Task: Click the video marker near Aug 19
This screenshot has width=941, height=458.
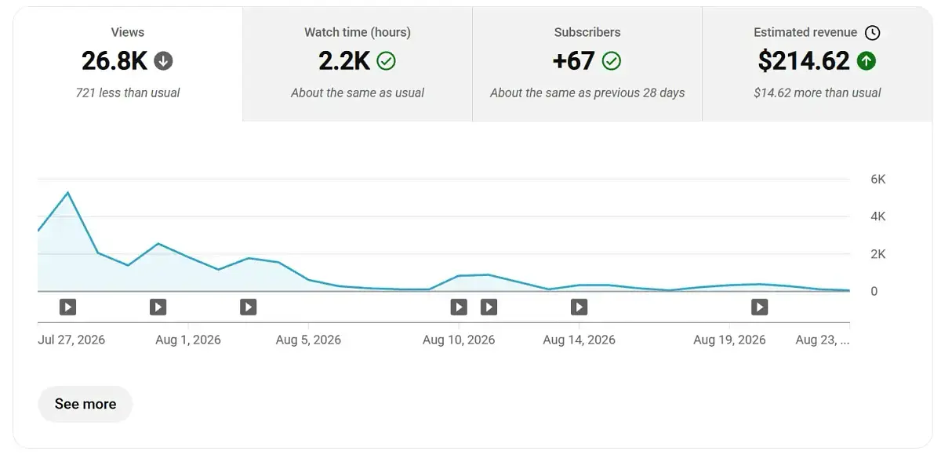Action: (x=759, y=307)
